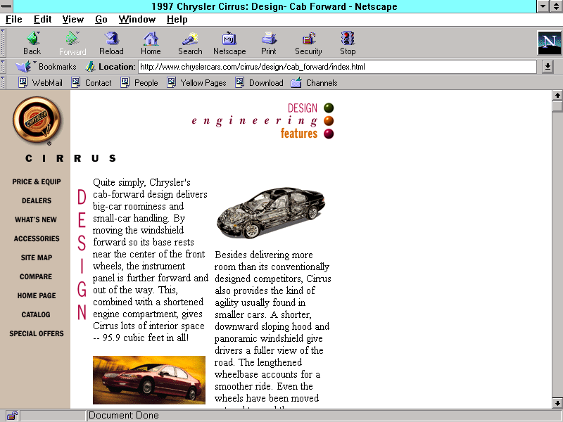Click the My Netscape toolbar icon

click(229, 43)
